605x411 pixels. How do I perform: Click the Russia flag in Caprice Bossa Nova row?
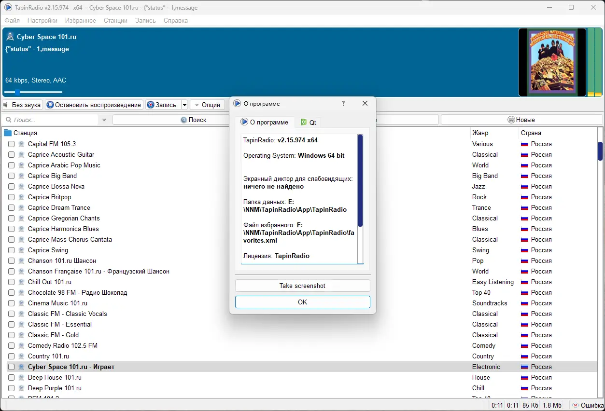524,186
